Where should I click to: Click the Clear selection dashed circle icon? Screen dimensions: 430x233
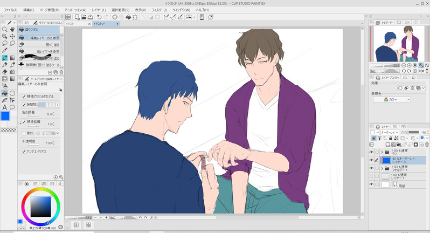pyautogui.click(x=115, y=17)
